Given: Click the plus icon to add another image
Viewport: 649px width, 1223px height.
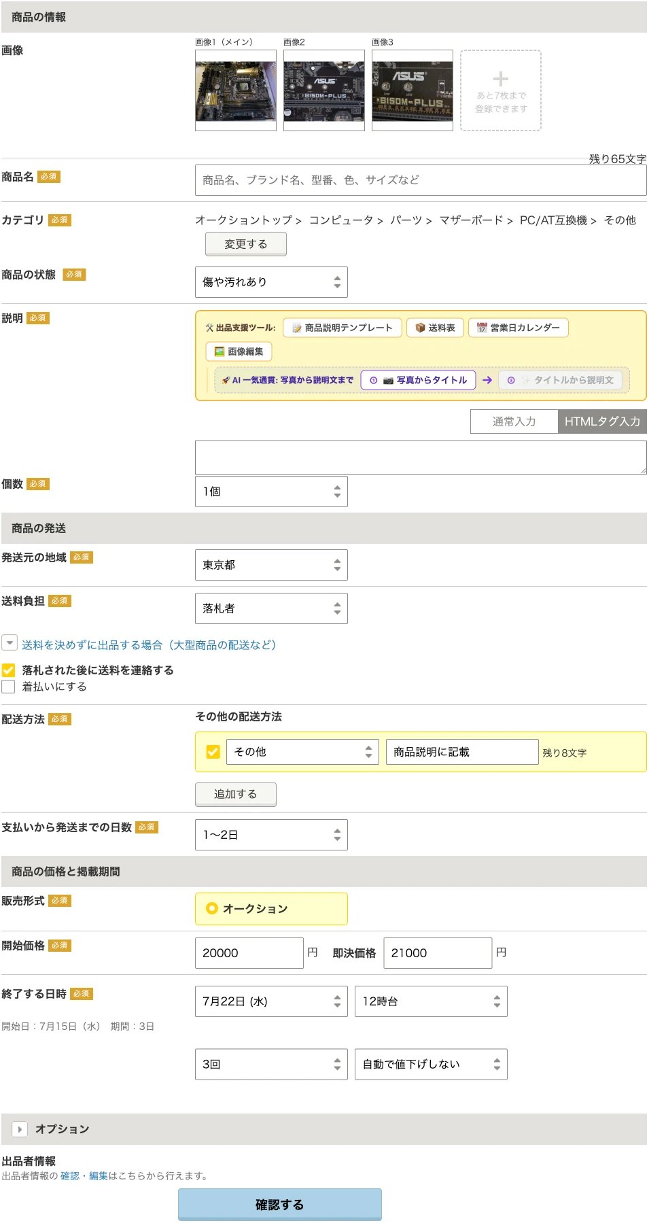Looking at the screenshot, I should (501, 78).
